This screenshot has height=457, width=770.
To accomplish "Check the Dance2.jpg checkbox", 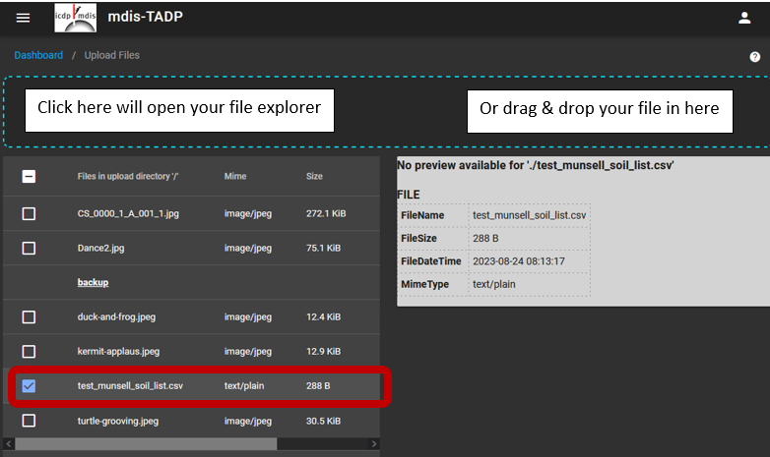I will [x=29, y=248].
